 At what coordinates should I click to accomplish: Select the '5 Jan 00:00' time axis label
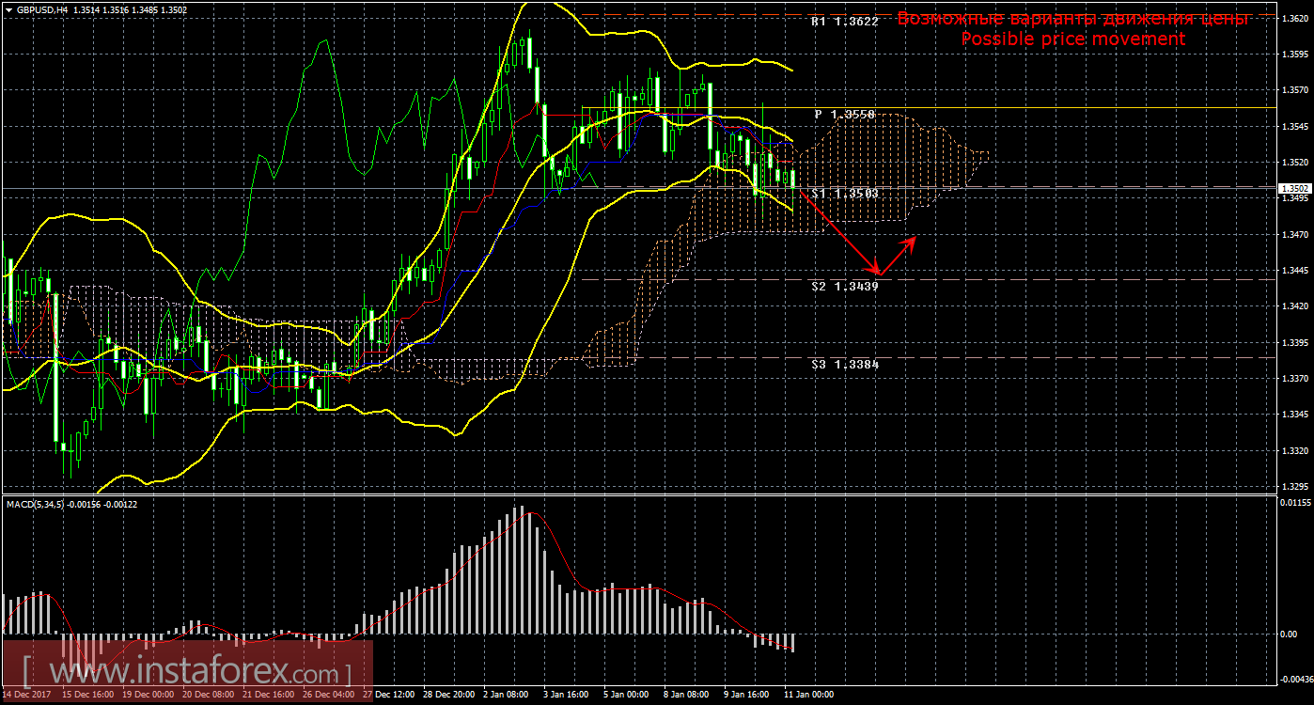pyautogui.click(x=628, y=695)
